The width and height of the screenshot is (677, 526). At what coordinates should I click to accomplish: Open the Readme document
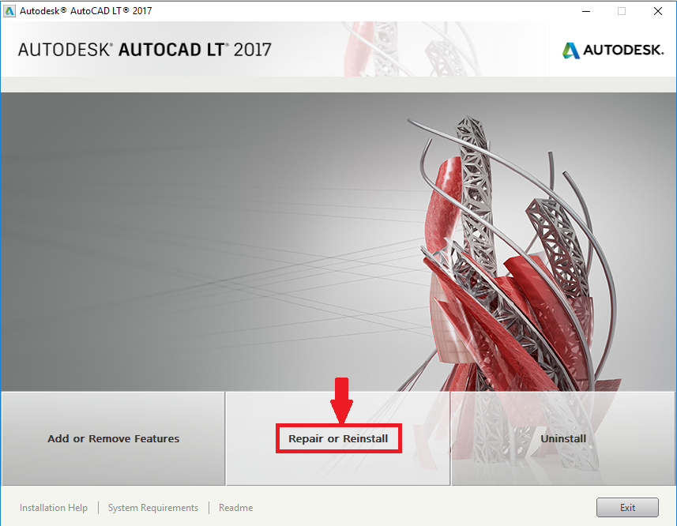235,508
